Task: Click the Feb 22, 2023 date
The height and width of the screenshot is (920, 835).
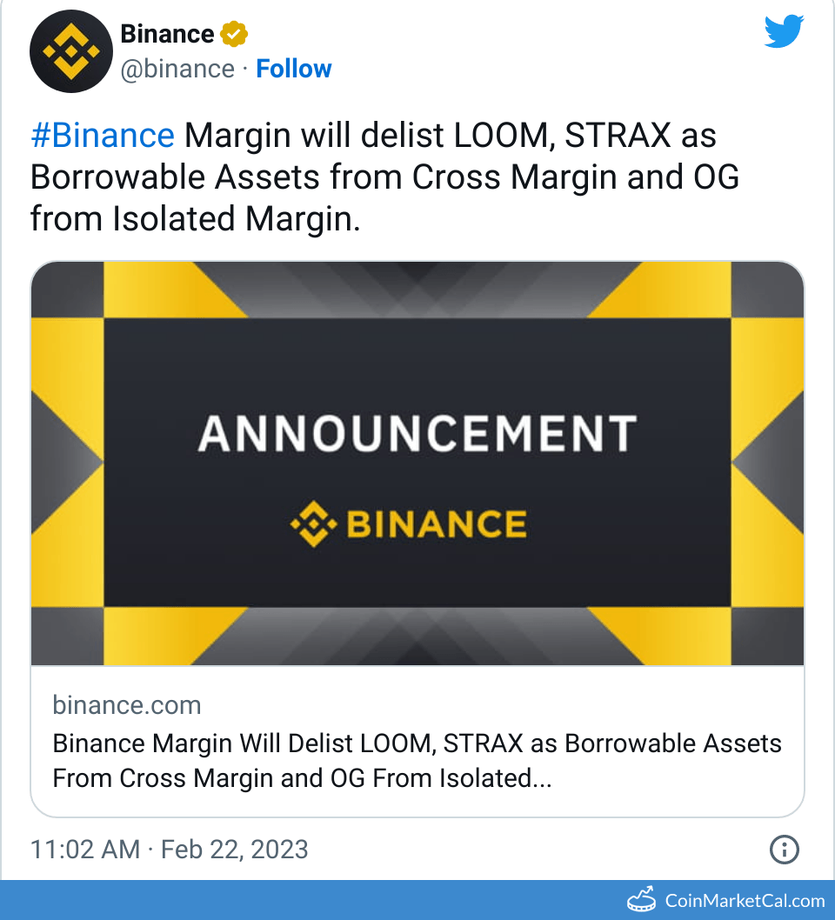Action: pos(234,849)
